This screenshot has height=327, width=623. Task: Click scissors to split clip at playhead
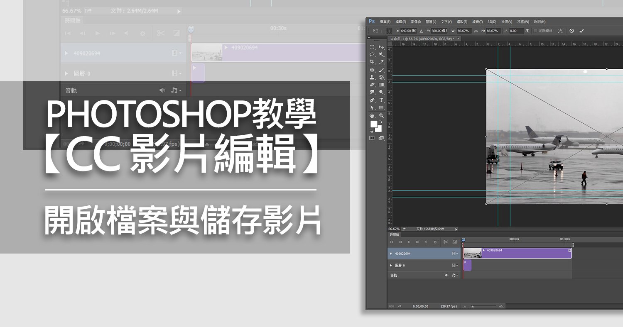click(446, 242)
